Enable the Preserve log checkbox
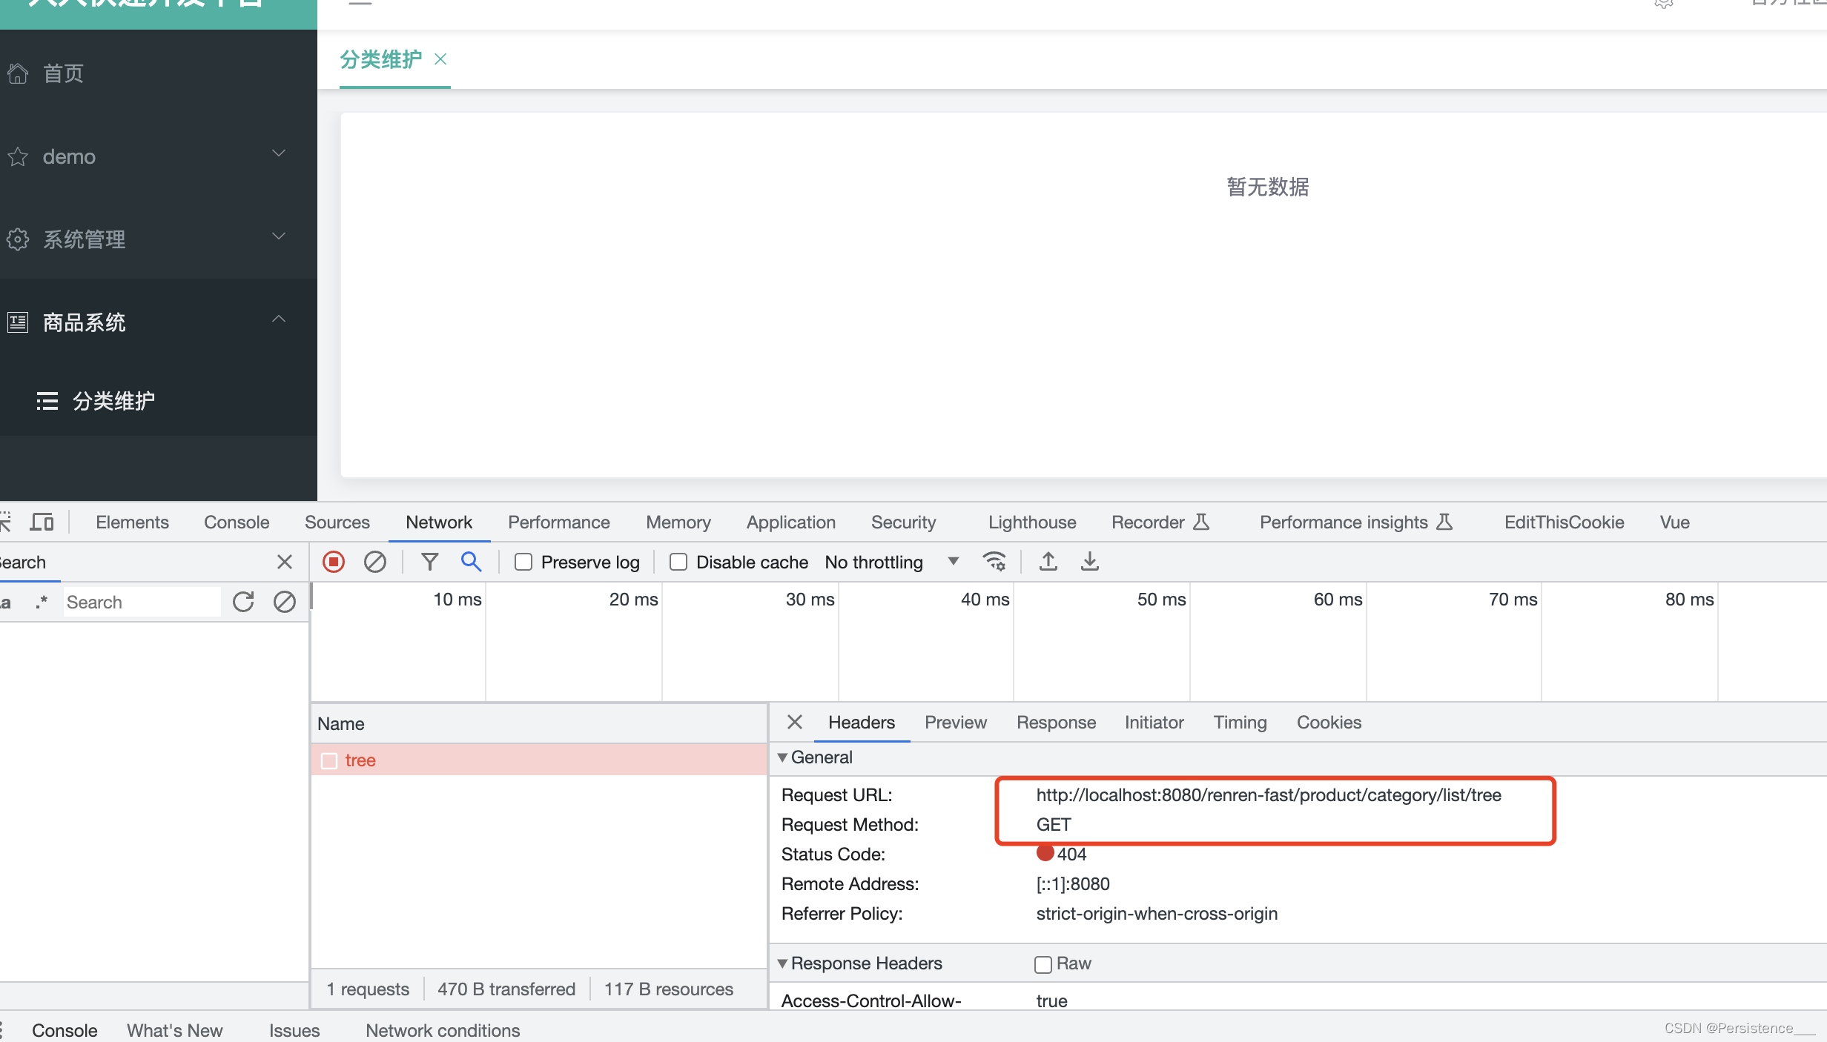 point(523,562)
